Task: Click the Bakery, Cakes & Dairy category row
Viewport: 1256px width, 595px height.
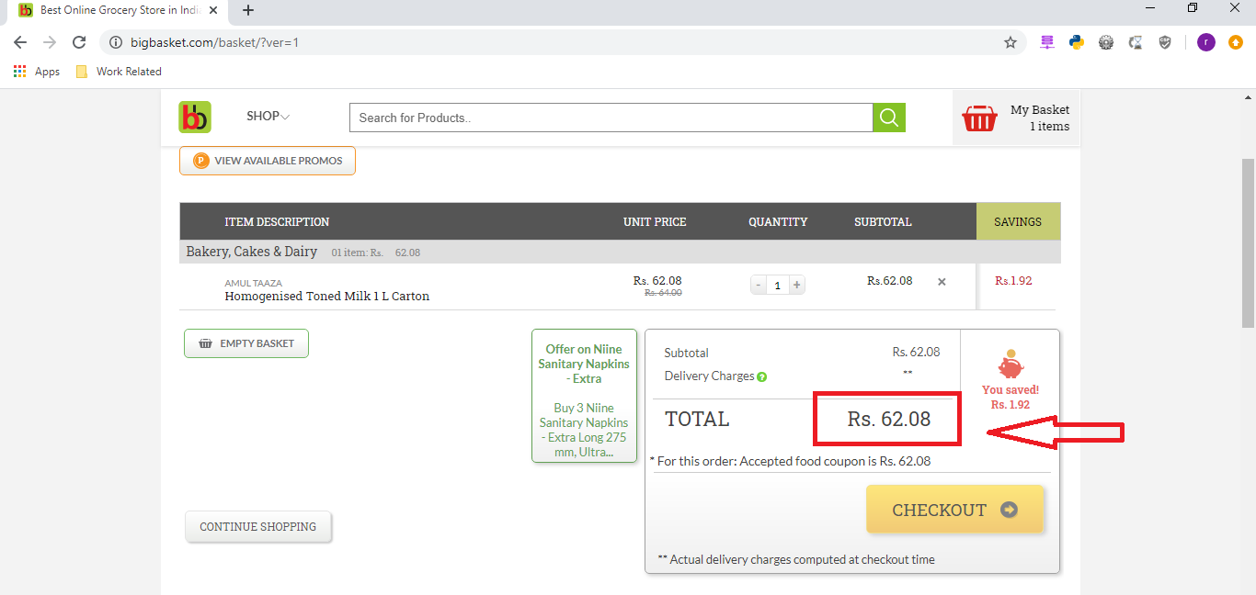Action: 620,252
